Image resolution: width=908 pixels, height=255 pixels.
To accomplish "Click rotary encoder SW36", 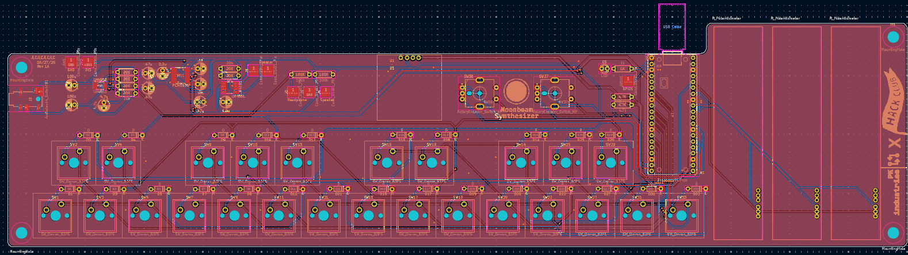I will tap(479, 93).
